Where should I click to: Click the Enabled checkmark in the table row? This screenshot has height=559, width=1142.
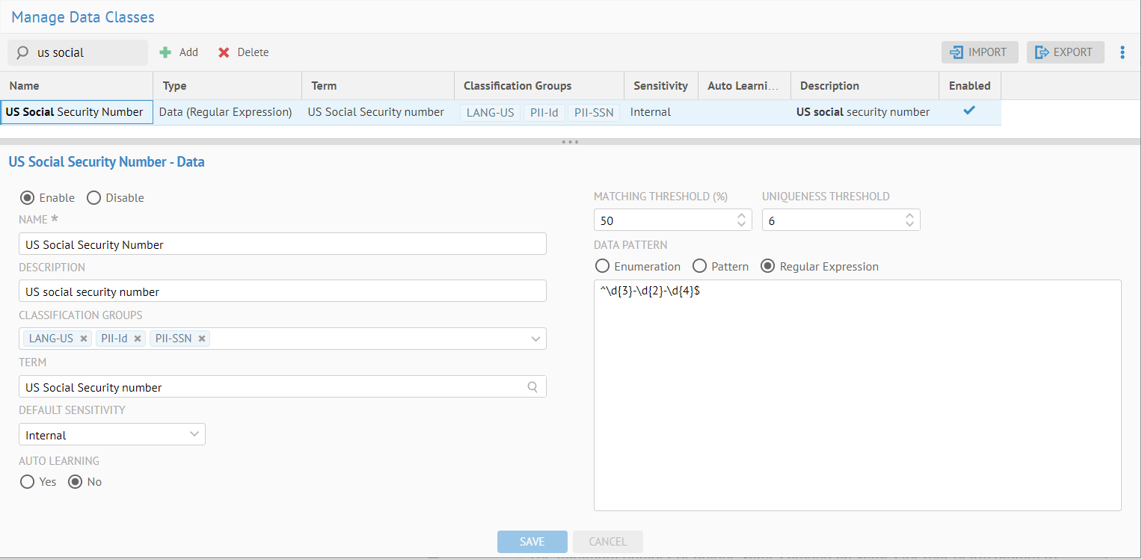click(969, 111)
